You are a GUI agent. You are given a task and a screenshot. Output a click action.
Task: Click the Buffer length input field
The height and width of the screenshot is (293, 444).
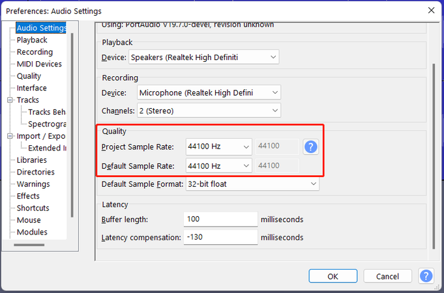220,219
